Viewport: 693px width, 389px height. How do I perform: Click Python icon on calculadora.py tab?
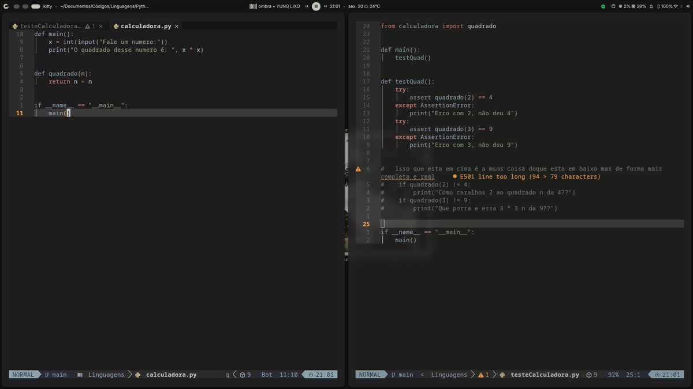tap(115, 26)
